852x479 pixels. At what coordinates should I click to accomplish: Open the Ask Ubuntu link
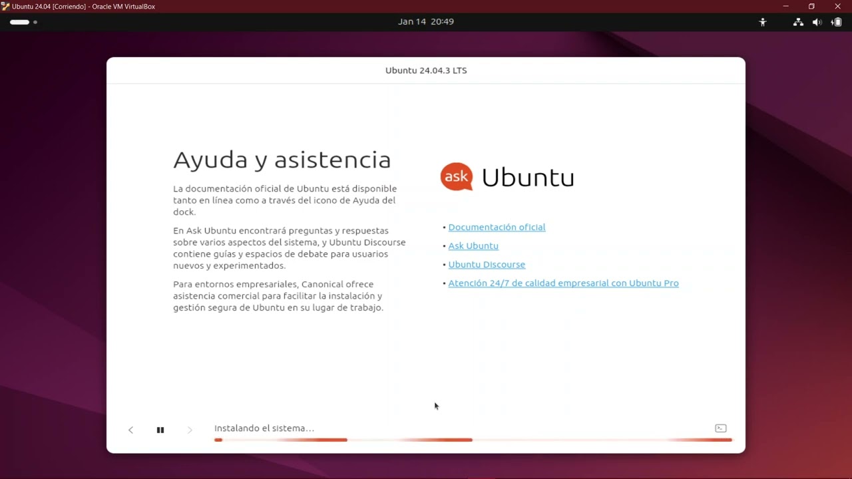[x=473, y=245]
